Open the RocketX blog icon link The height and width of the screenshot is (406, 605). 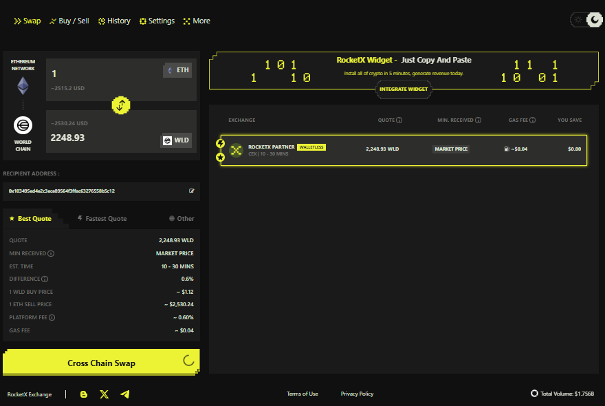point(84,394)
